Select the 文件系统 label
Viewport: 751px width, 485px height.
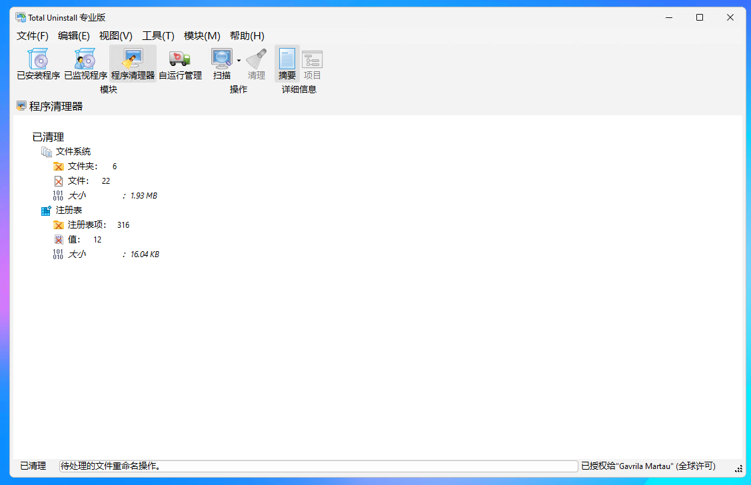coord(73,151)
